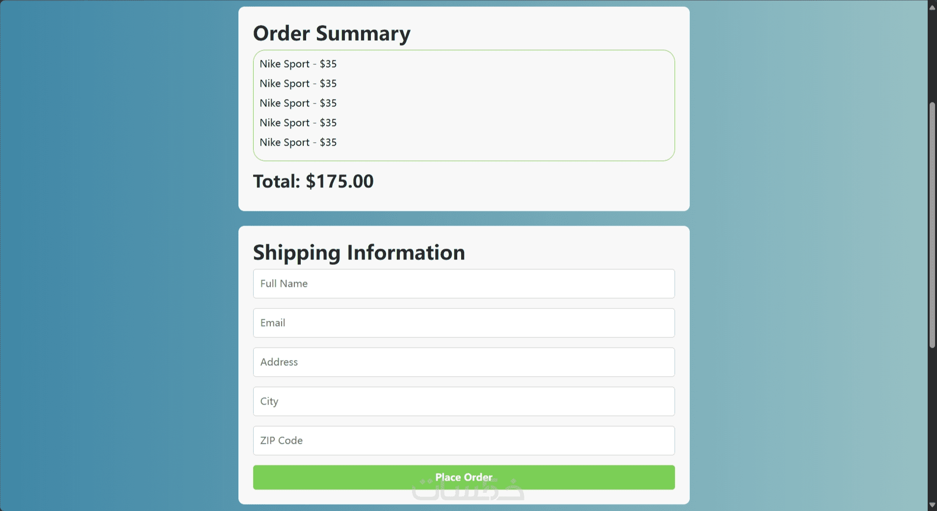The width and height of the screenshot is (937, 511).
Task: Select the Address input box
Action: [x=464, y=362]
